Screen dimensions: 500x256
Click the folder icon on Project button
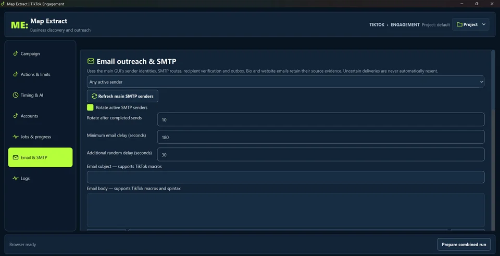coord(459,24)
